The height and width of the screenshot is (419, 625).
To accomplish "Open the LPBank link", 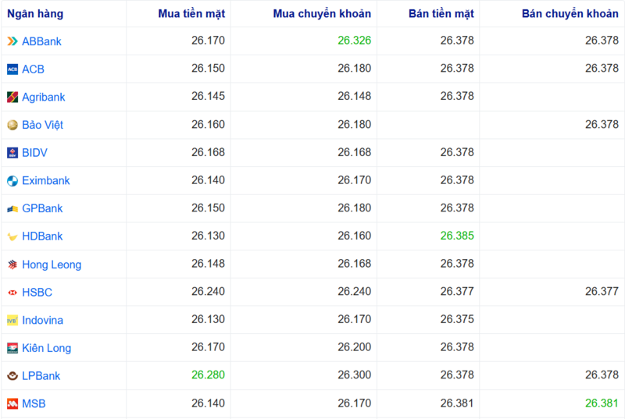I will coord(41,376).
